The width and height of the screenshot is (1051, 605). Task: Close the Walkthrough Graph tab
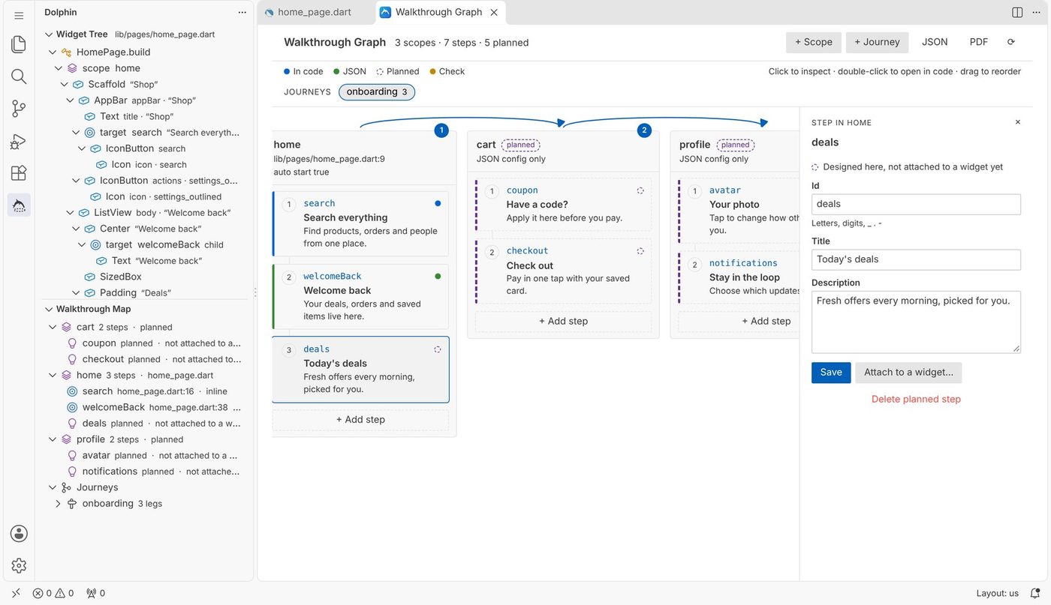tap(494, 12)
